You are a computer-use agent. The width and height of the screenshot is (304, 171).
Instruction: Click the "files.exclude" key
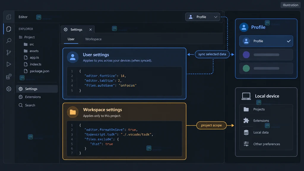99,139
